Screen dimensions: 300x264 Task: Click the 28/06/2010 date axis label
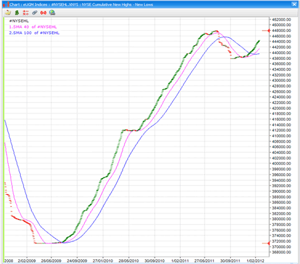(129, 261)
